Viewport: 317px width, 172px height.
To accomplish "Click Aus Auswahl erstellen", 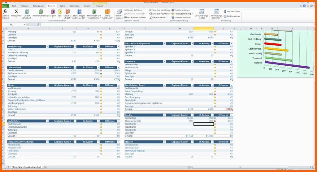I will (135, 17).
